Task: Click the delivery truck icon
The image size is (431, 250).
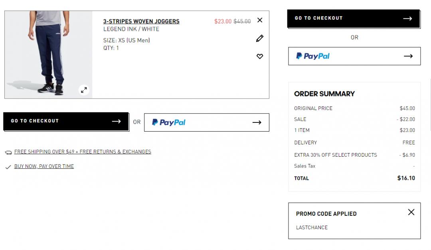Action: pyautogui.click(x=8, y=152)
